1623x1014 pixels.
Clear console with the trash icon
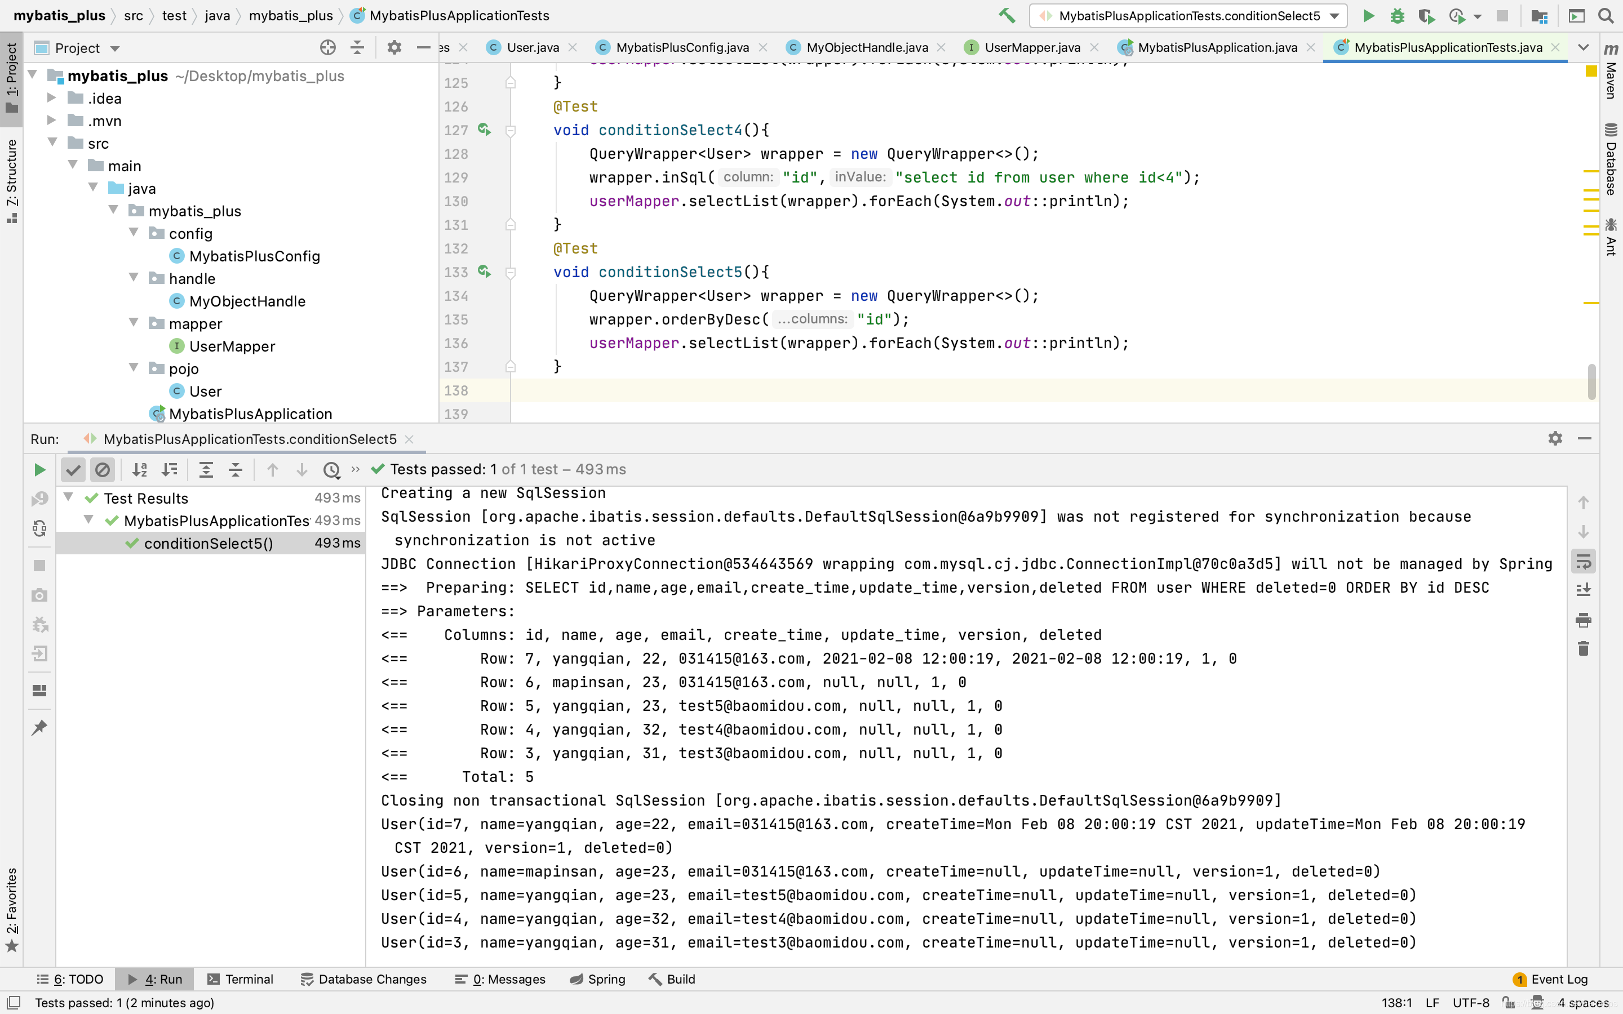click(1584, 648)
